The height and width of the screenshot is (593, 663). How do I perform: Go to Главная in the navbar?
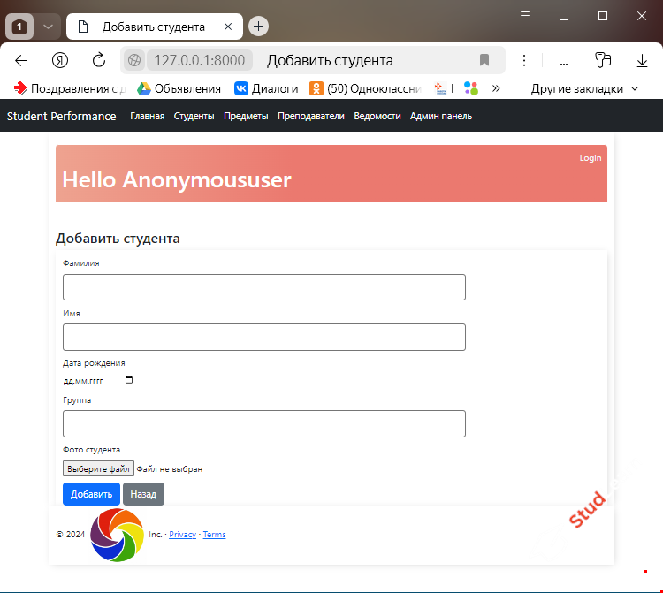pyautogui.click(x=147, y=117)
